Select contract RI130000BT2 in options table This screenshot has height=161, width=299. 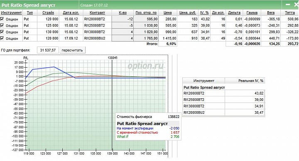click(95, 32)
